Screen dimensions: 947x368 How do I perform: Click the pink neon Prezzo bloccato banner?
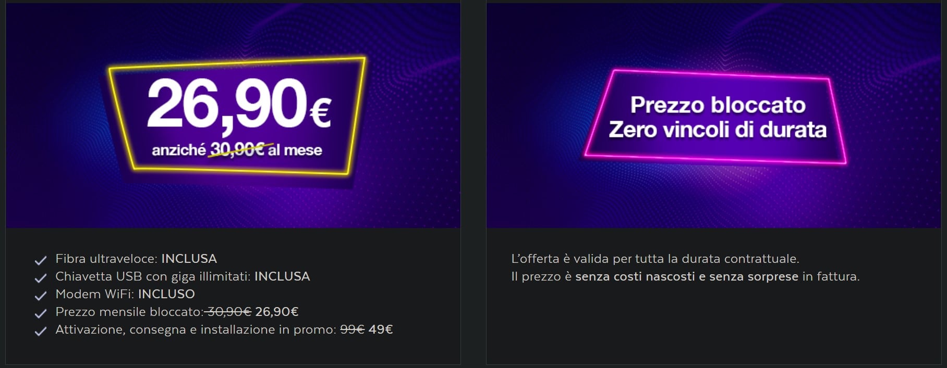pos(715,117)
